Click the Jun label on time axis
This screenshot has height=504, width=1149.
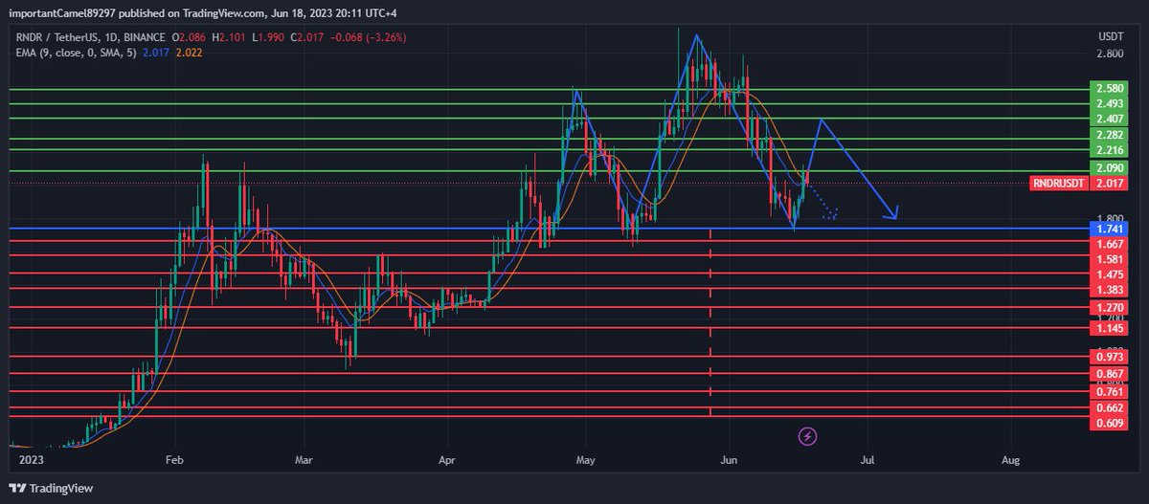click(x=730, y=460)
